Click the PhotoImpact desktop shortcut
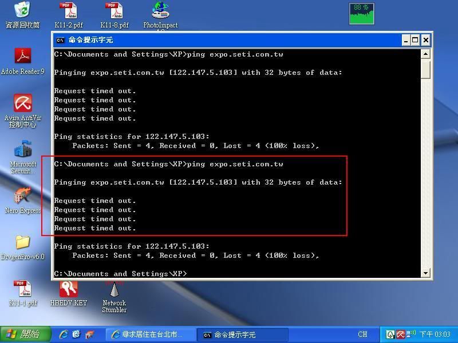The height and width of the screenshot is (343, 458). click(x=160, y=11)
